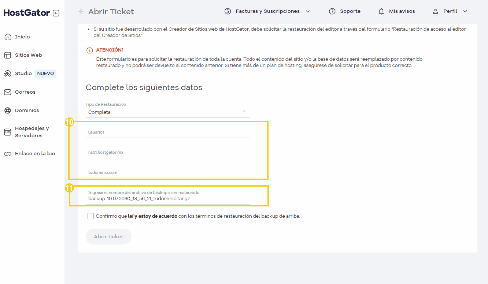Open Sitios Web in the sidebar
The width and height of the screenshot is (488, 284).
[29, 55]
